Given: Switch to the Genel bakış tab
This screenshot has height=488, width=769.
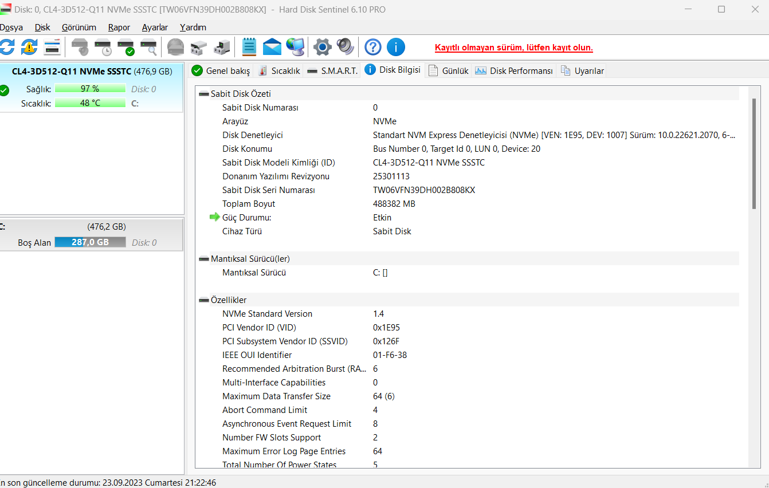Looking at the screenshot, I should coord(221,70).
